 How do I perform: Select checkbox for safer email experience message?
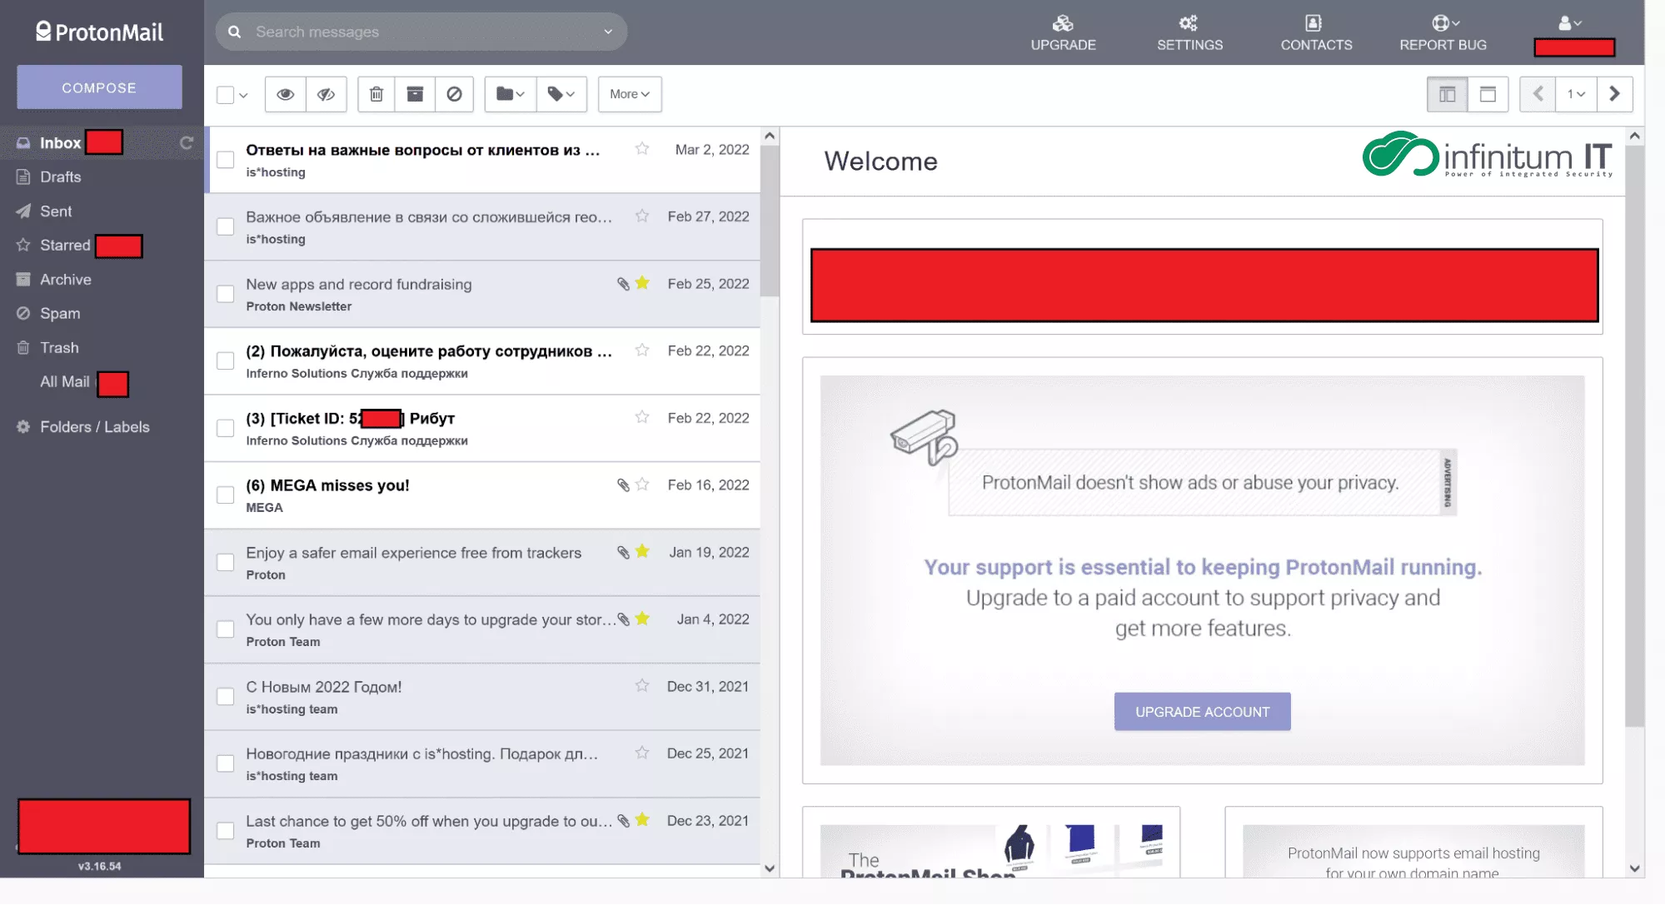coord(225,563)
